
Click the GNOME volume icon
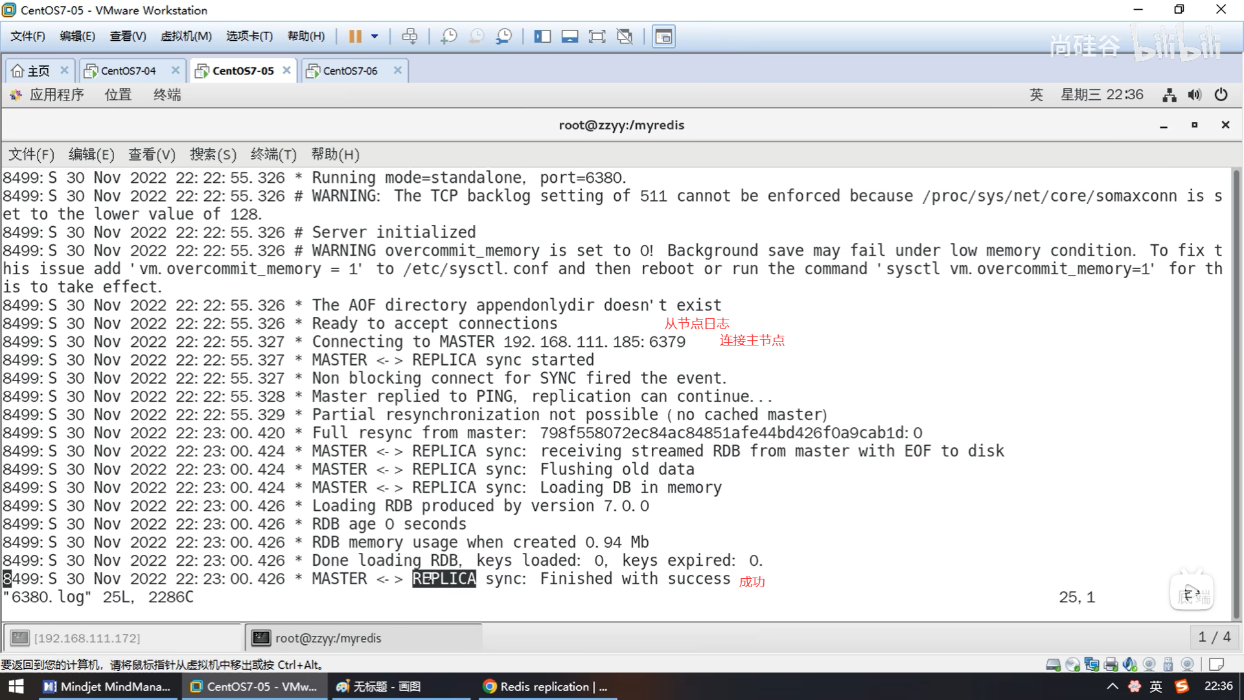click(1195, 95)
